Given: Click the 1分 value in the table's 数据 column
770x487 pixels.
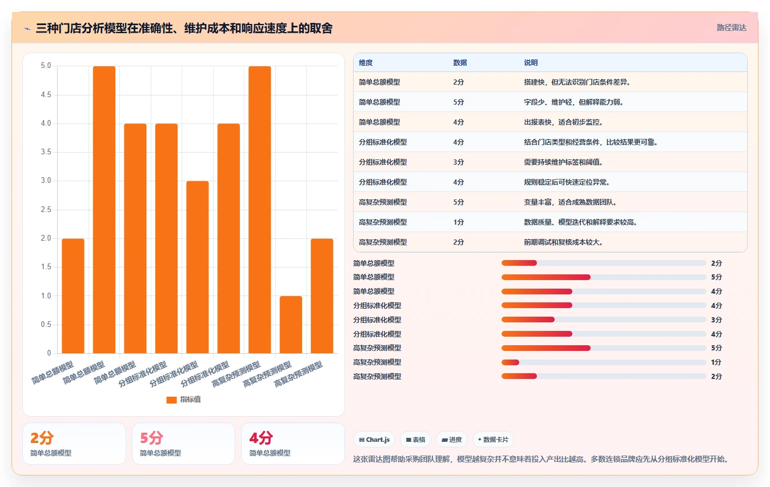Looking at the screenshot, I should pos(458,222).
